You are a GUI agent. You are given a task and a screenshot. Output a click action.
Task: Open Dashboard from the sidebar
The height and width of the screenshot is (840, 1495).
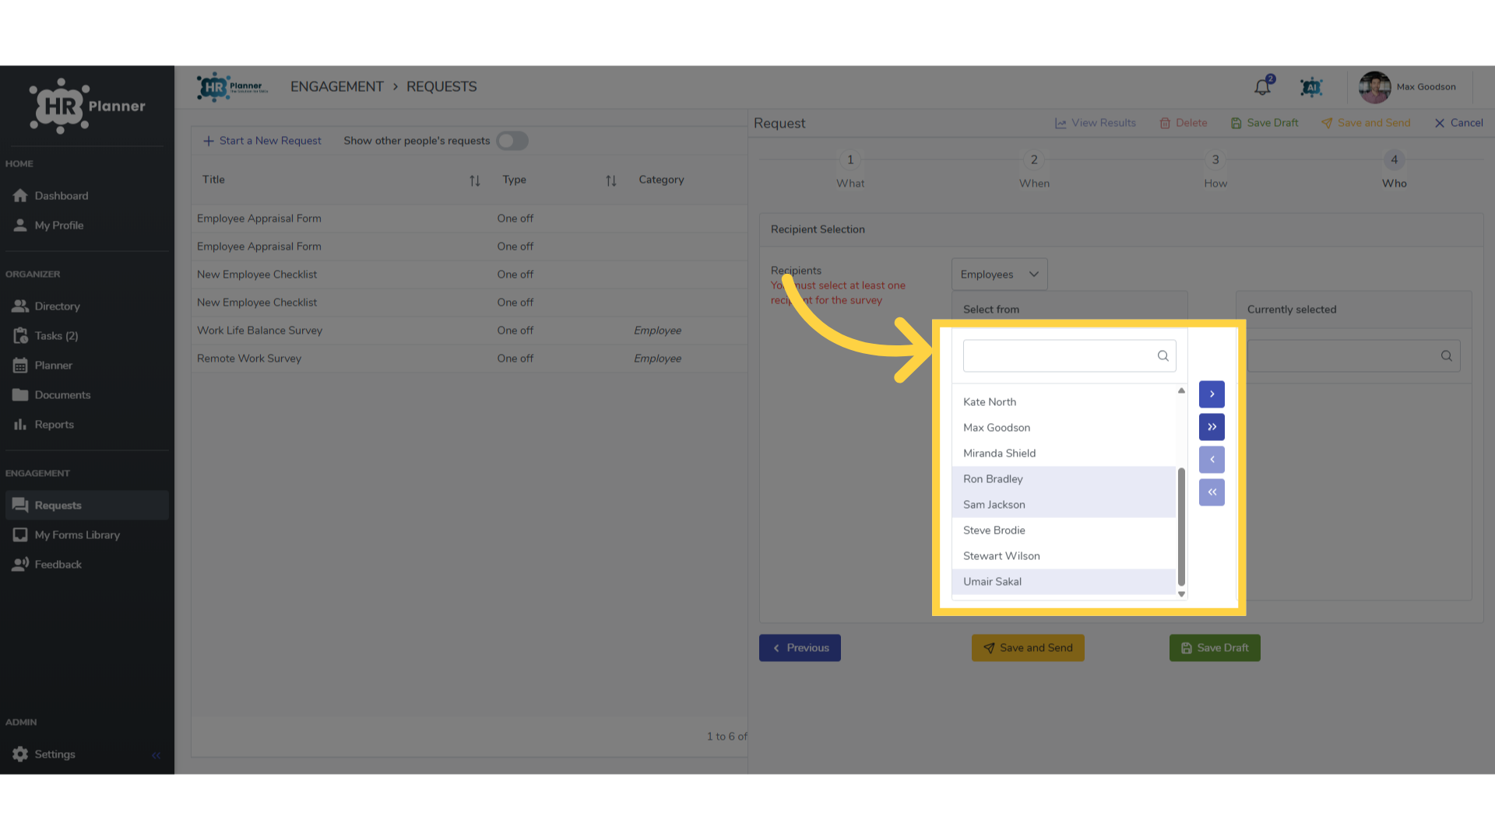(x=86, y=196)
